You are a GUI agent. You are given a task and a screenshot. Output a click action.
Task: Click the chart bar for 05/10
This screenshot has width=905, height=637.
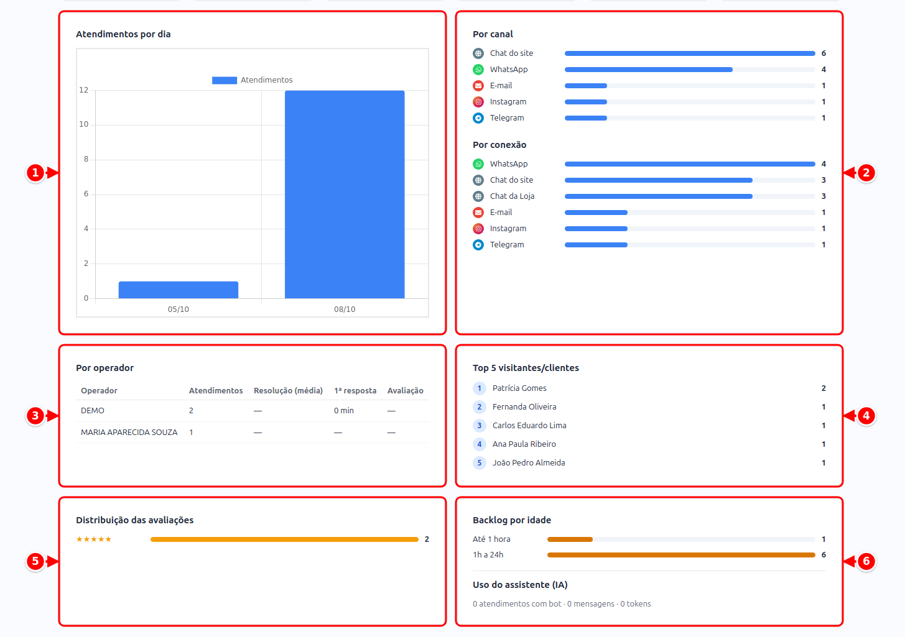pos(179,290)
